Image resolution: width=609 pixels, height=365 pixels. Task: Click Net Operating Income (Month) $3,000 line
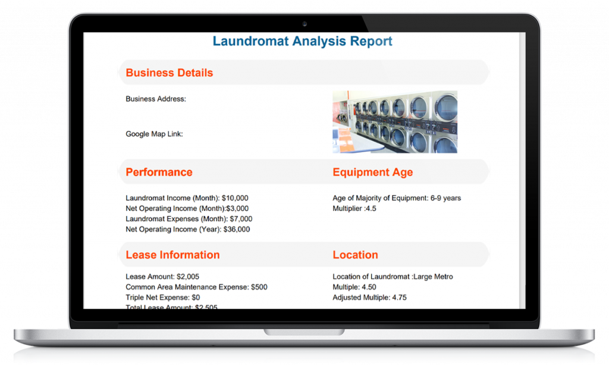tap(187, 209)
